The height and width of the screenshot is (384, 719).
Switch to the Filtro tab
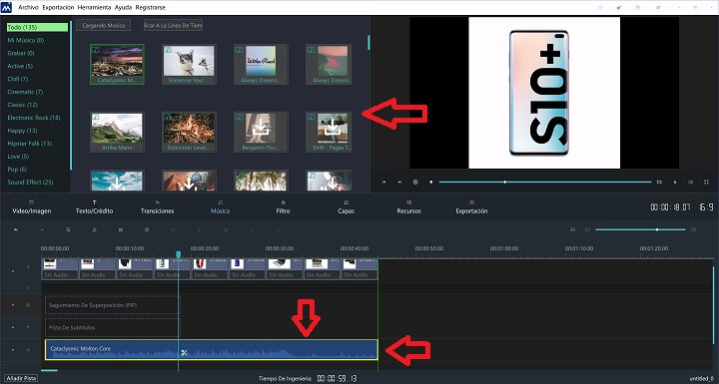click(283, 207)
